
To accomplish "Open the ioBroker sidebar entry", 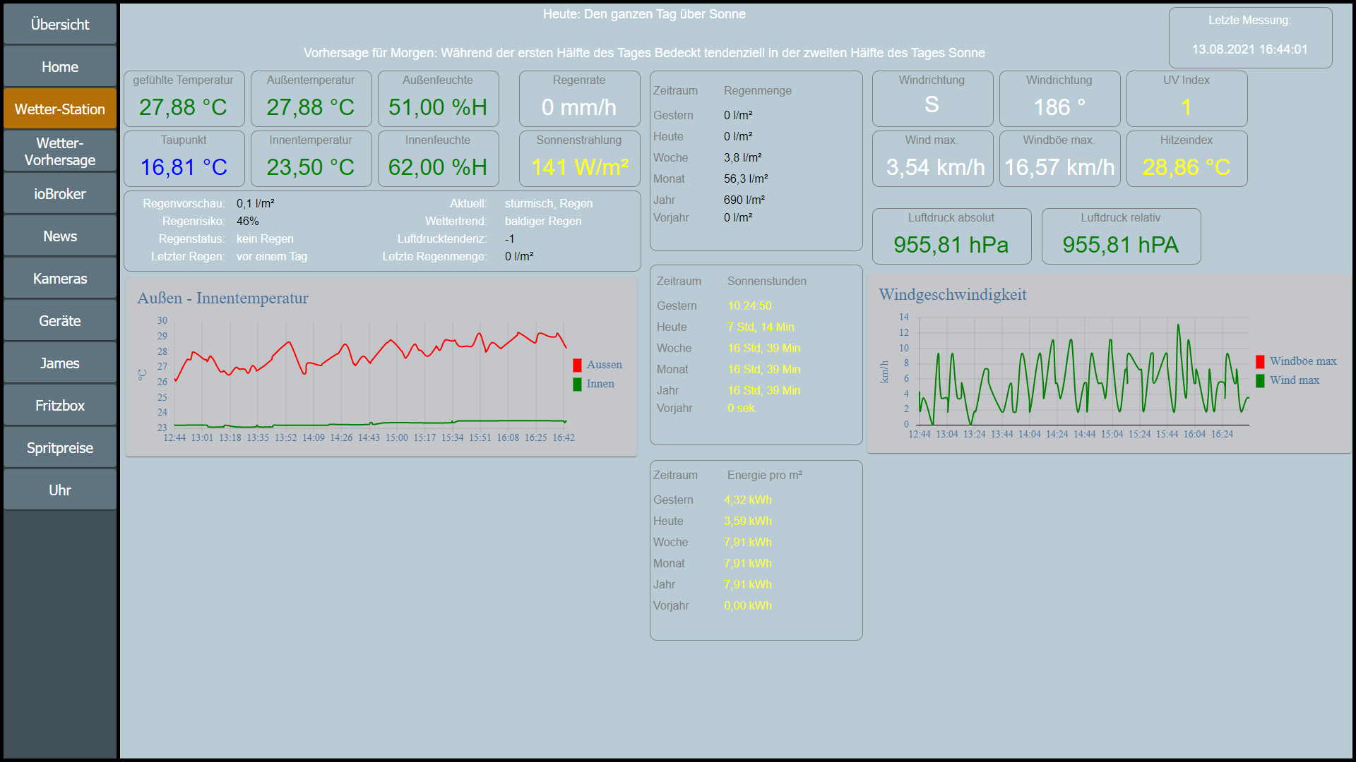I will click(60, 194).
